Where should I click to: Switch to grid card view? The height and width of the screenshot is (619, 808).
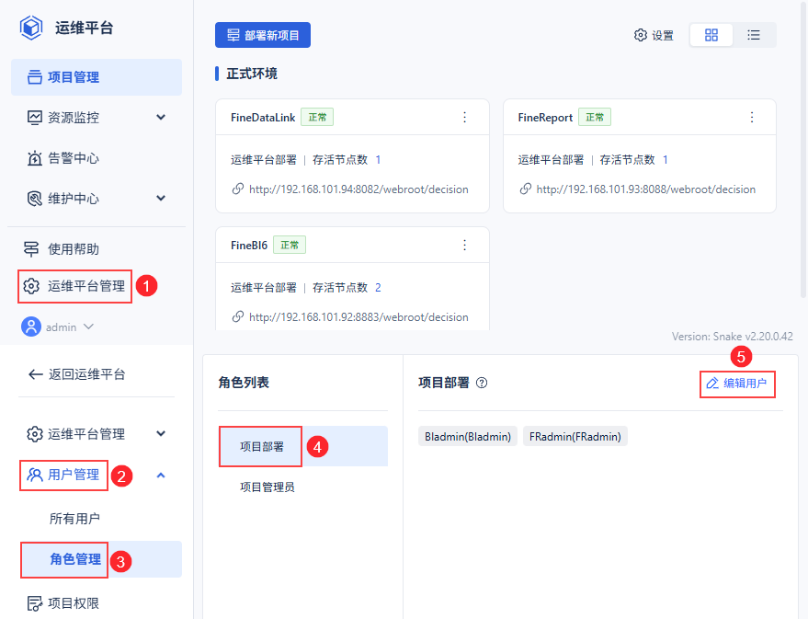point(711,35)
